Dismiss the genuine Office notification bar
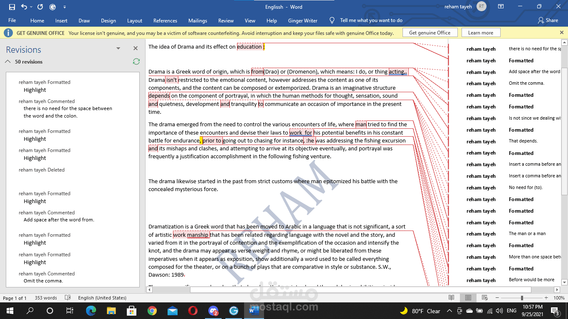This screenshot has width=568, height=319. point(562,32)
